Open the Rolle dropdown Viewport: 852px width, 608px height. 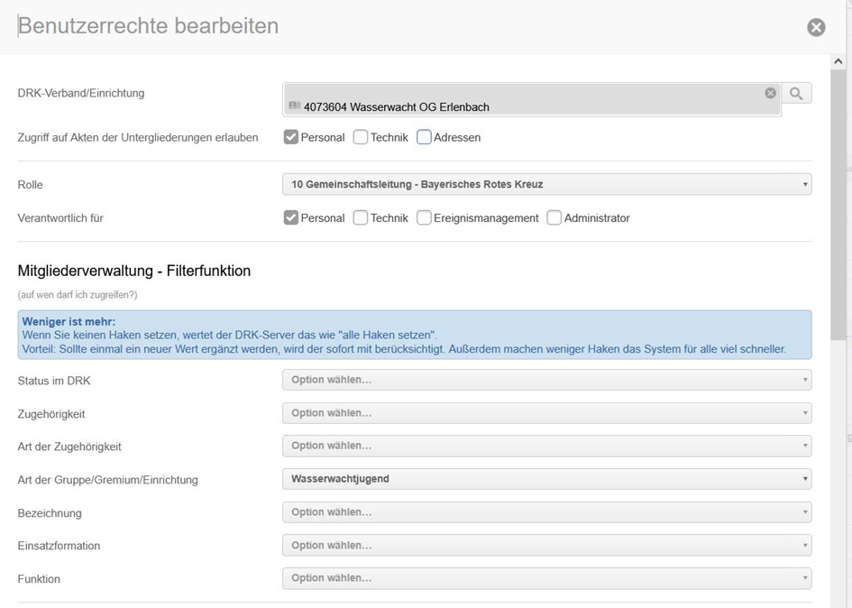546,185
